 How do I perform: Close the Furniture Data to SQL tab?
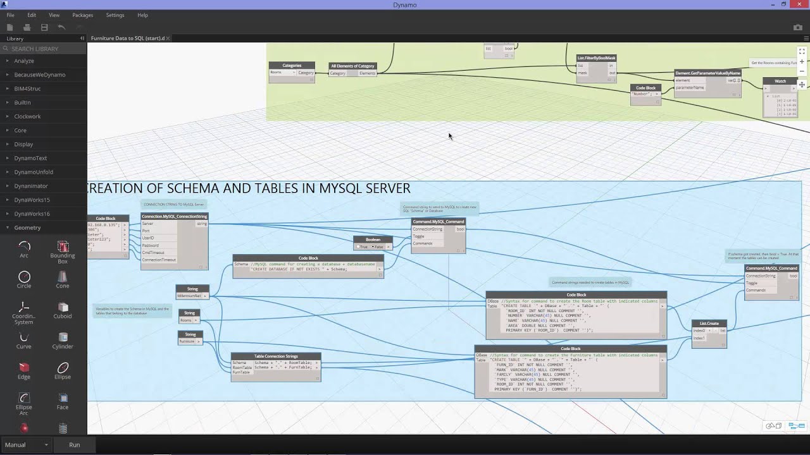(x=168, y=39)
